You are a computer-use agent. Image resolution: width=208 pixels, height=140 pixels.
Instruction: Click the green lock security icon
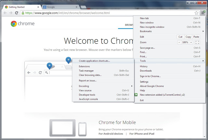point(23,13)
